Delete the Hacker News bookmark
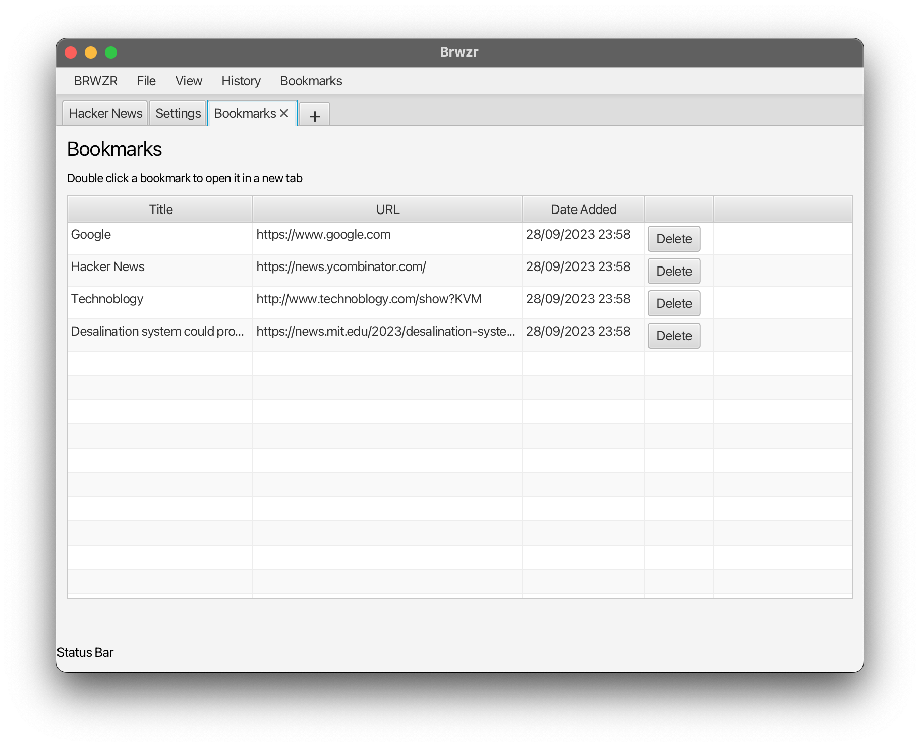The width and height of the screenshot is (920, 747). pos(673,271)
